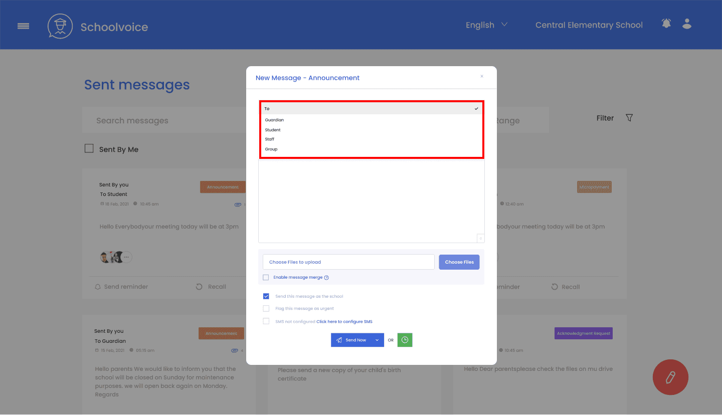This screenshot has width=722, height=415.
Task: Open the hamburger navigation menu
Action: click(23, 26)
